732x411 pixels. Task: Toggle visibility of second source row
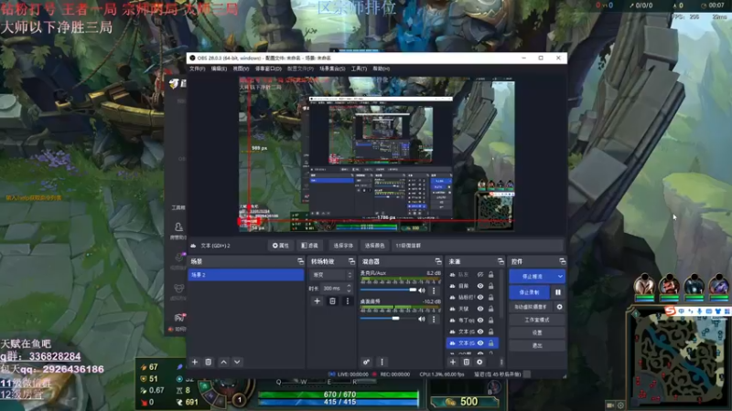(x=480, y=286)
